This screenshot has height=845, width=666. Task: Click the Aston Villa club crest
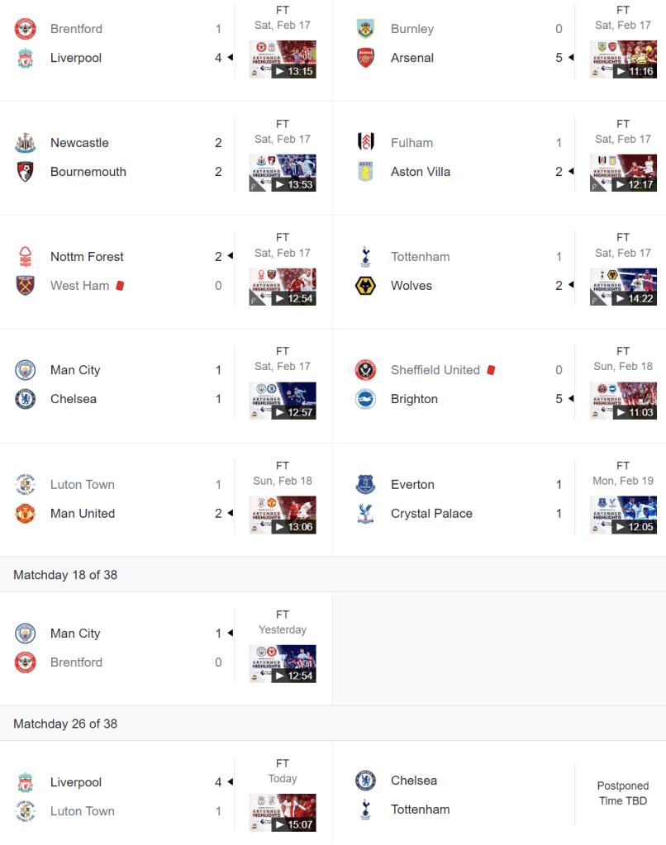point(365,172)
